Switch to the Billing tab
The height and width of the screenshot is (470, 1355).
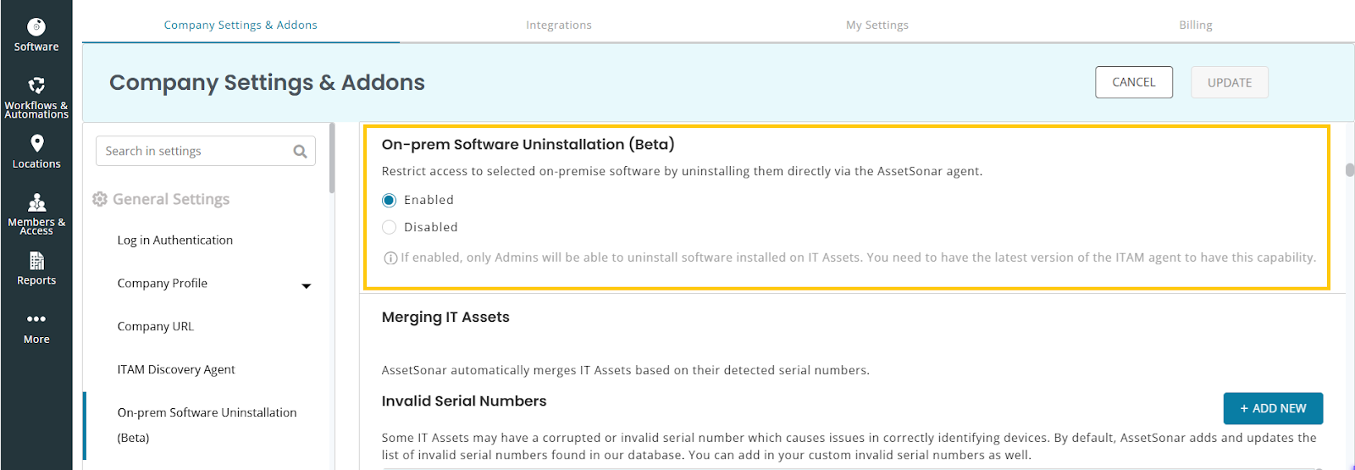tap(1196, 25)
